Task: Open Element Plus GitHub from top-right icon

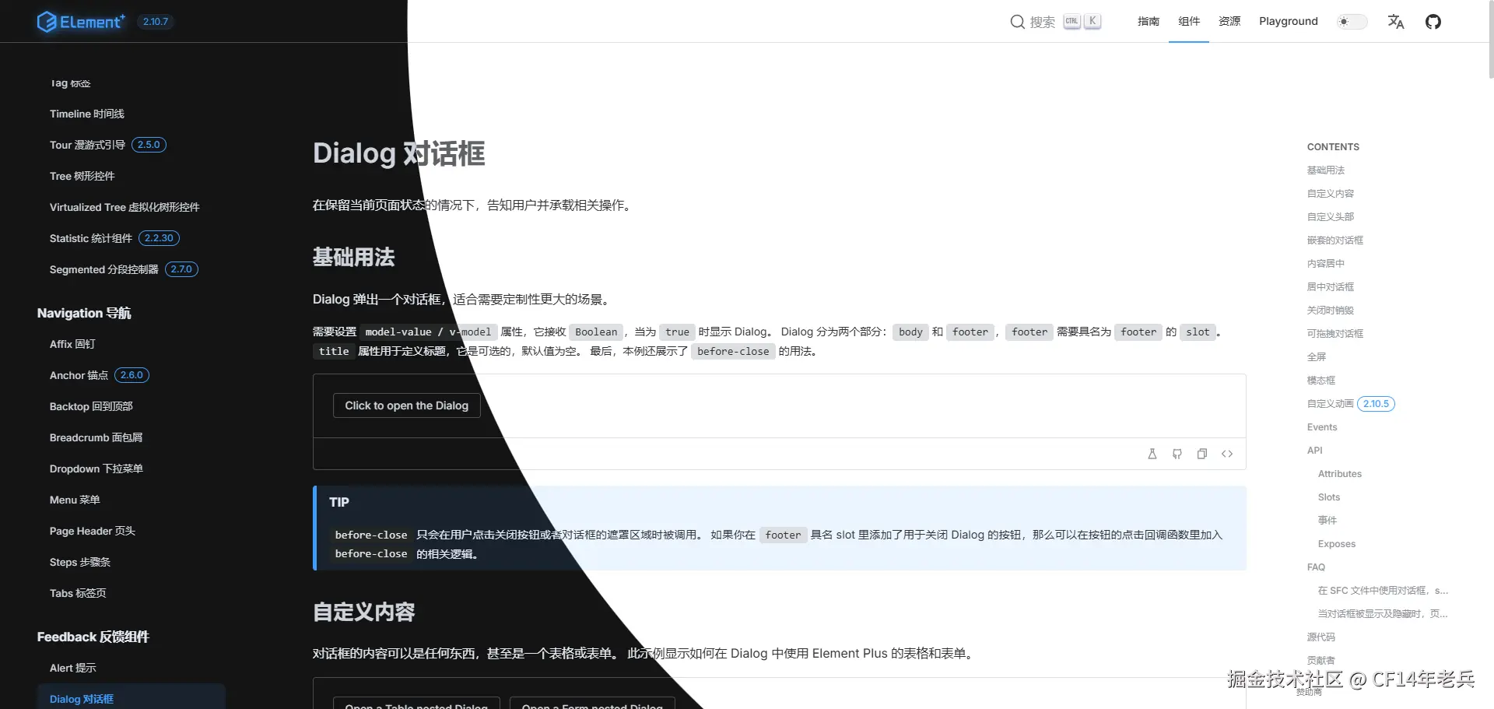Action: click(1433, 21)
